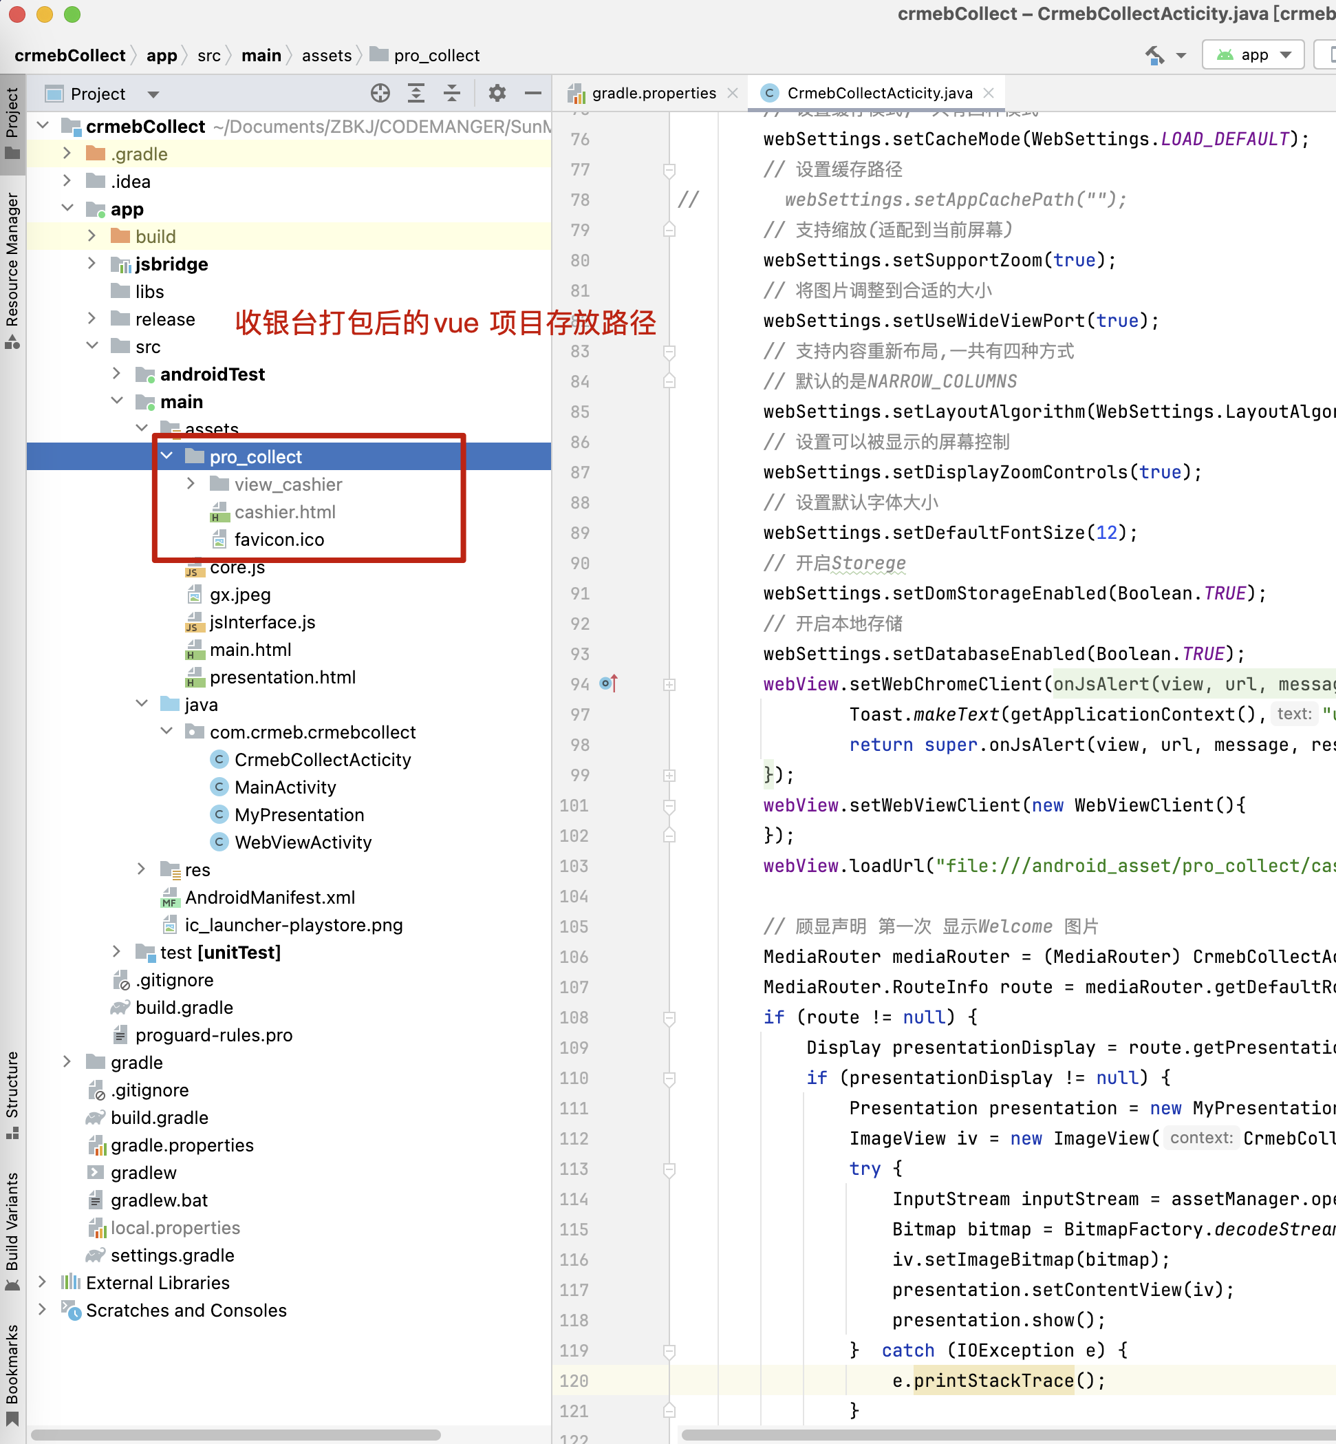
Task: Expand the .gradle folder
Action: click(67, 153)
